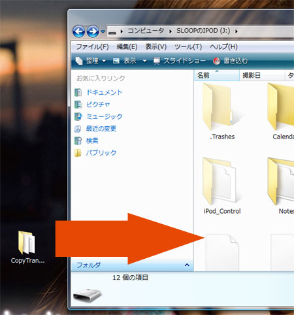The height and width of the screenshot is (315, 294).
Task: Sort by 名前 column header
Action: pyautogui.click(x=217, y=75)
